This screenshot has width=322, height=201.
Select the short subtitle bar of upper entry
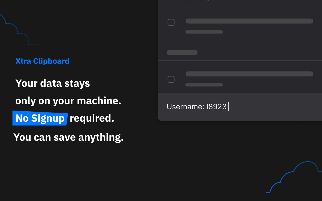(x=204, y=32)
